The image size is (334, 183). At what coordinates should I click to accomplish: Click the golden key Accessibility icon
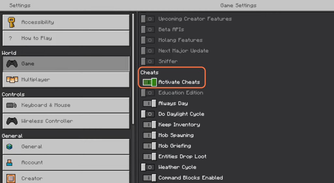(11, 22)
